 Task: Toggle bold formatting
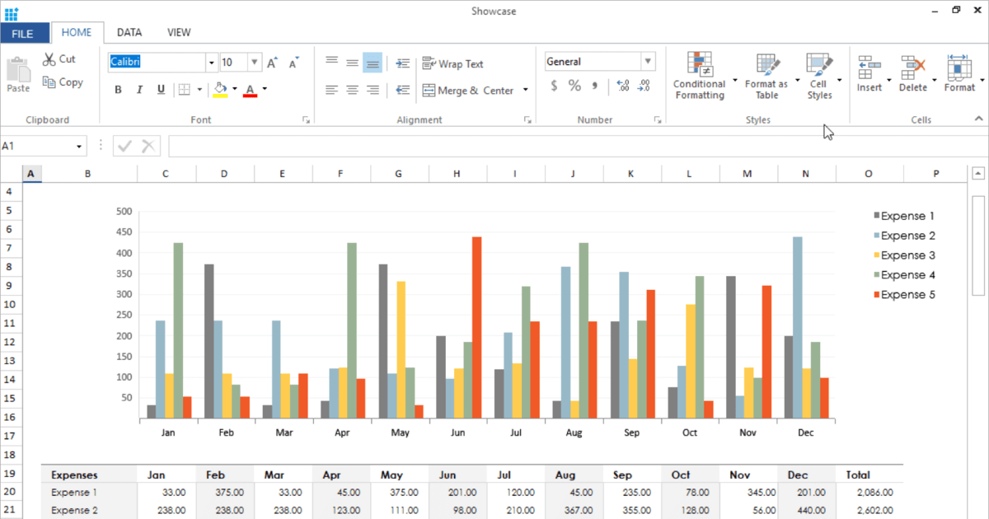(118, 90)
